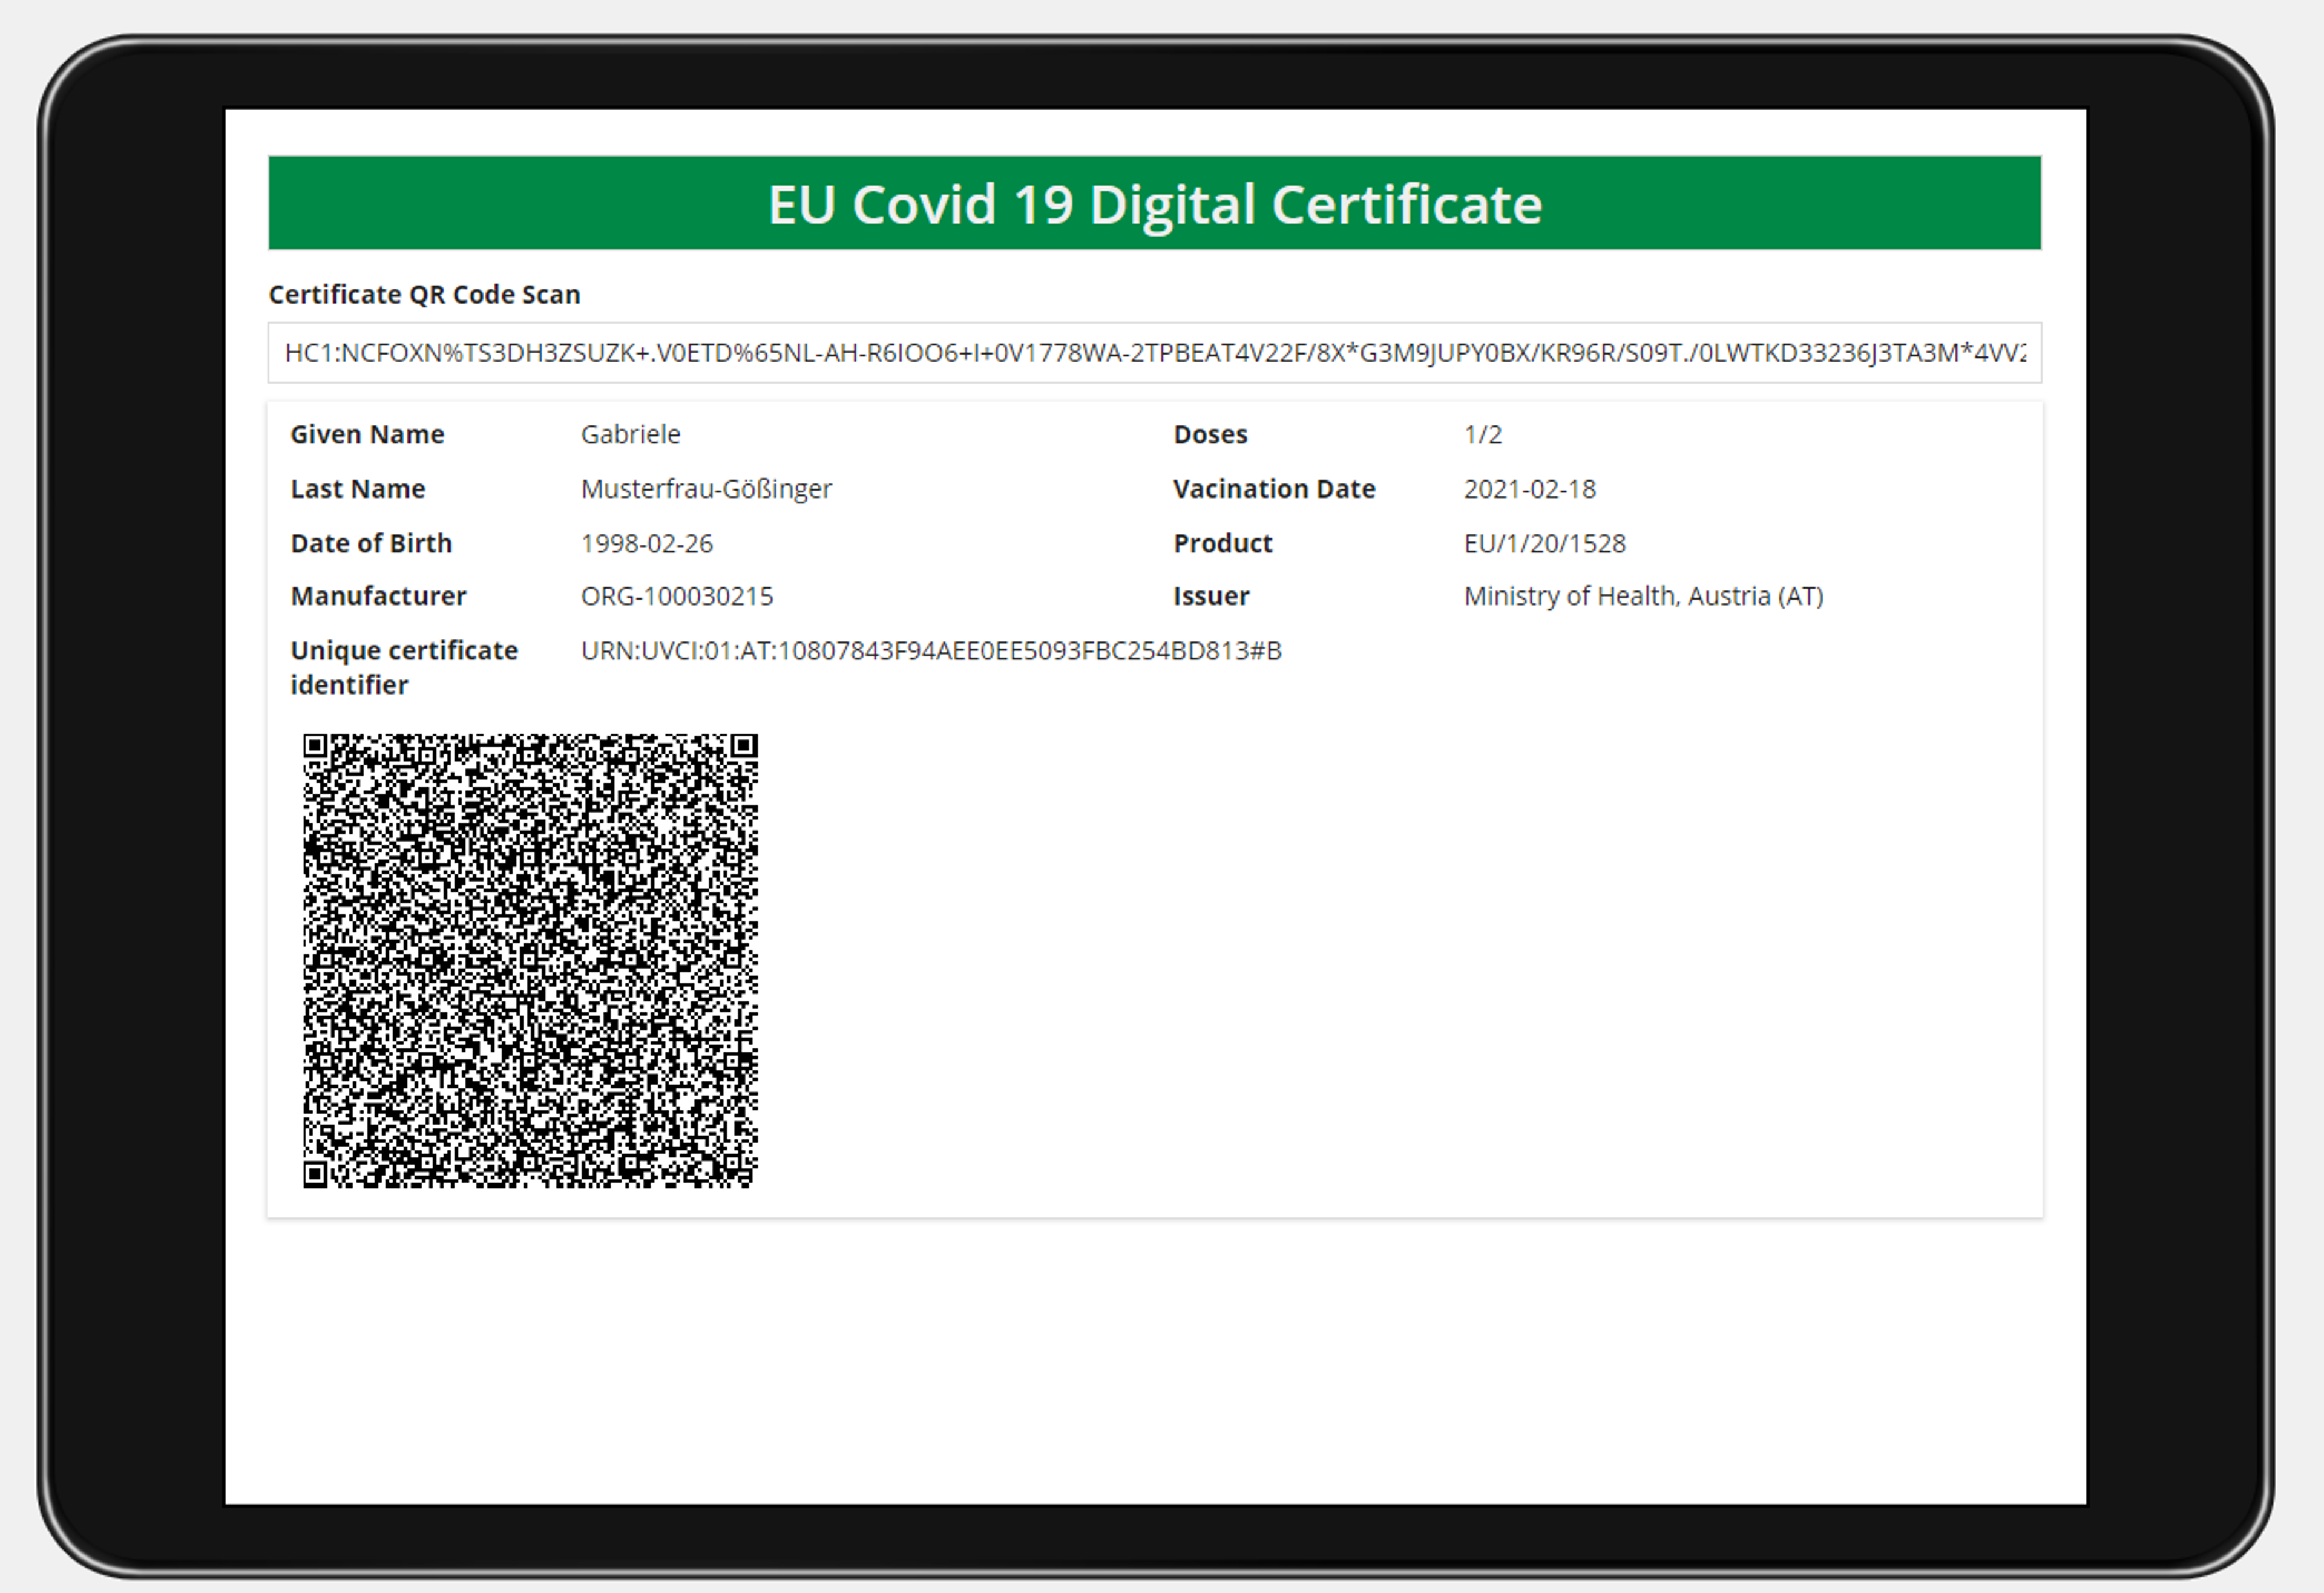Click the Unique certificate identifier label
The height and width of the screenshot is (1593, 2324).
(x=404, y=667)
